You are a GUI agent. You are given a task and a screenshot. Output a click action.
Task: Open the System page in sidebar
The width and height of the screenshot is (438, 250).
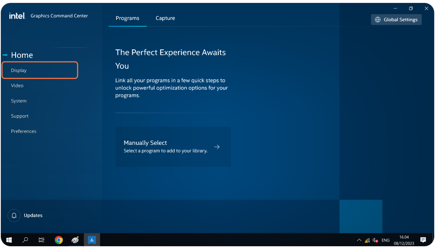click(x=19, y=101)
